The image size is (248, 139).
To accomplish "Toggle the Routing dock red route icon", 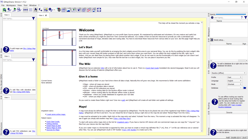I will pos(89,10).
